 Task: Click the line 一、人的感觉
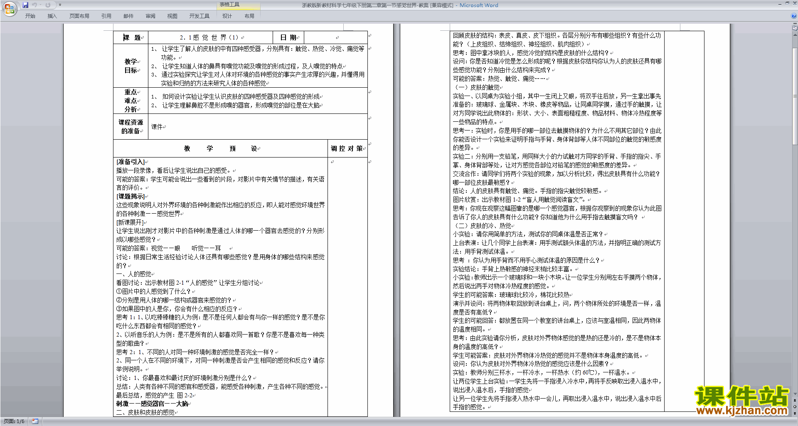tap(134, 274)
